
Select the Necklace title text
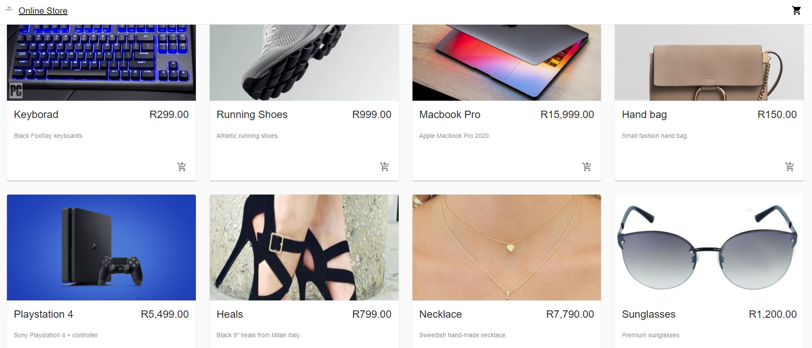click(440, 314)
